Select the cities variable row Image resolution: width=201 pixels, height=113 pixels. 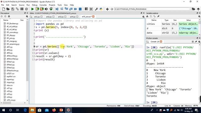click(x=172, y=24)
